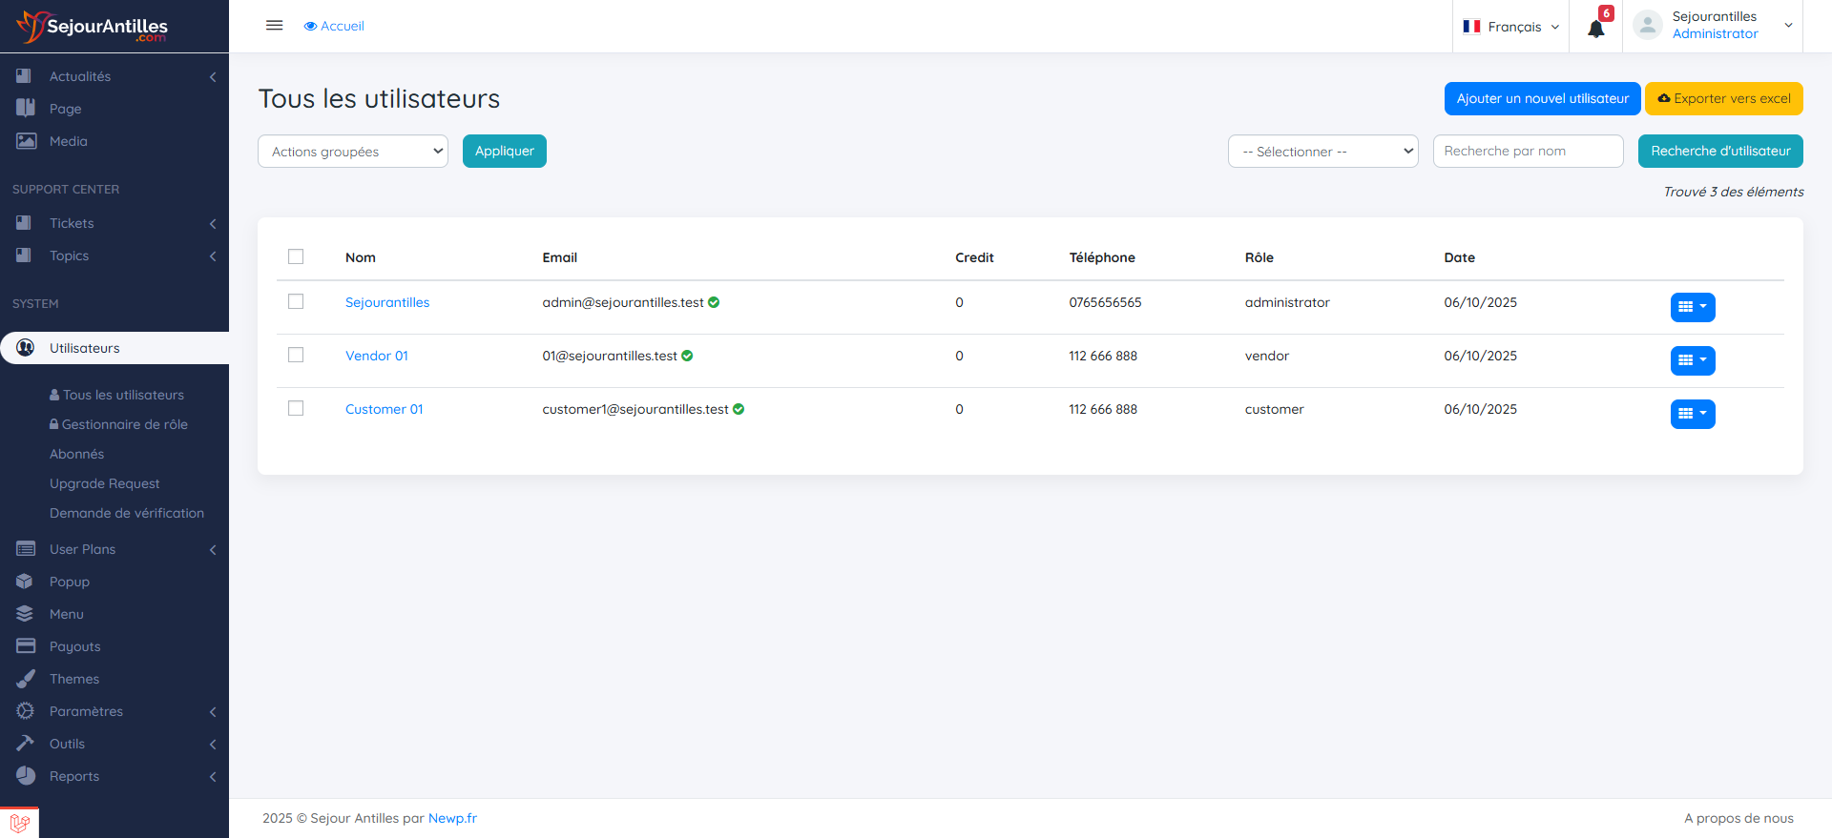
Task: Check the box for Vendor 01 row
Action: pyautogui.click(x=296, y=355)
